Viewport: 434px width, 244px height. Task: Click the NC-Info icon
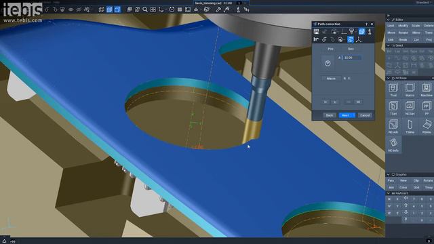click(x=393, y=145)
